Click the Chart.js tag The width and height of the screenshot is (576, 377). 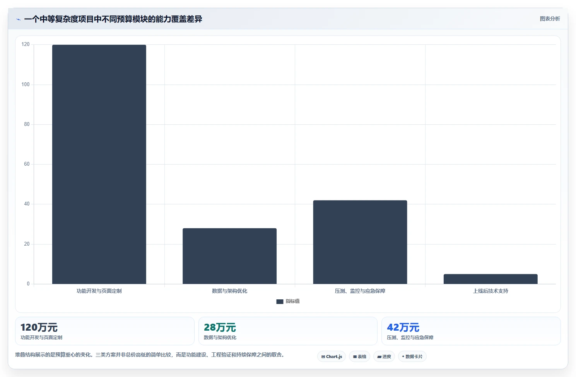332,357
